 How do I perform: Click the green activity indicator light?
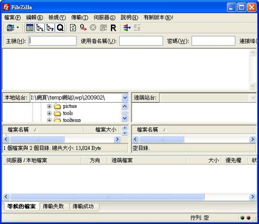tap(242, 218)
